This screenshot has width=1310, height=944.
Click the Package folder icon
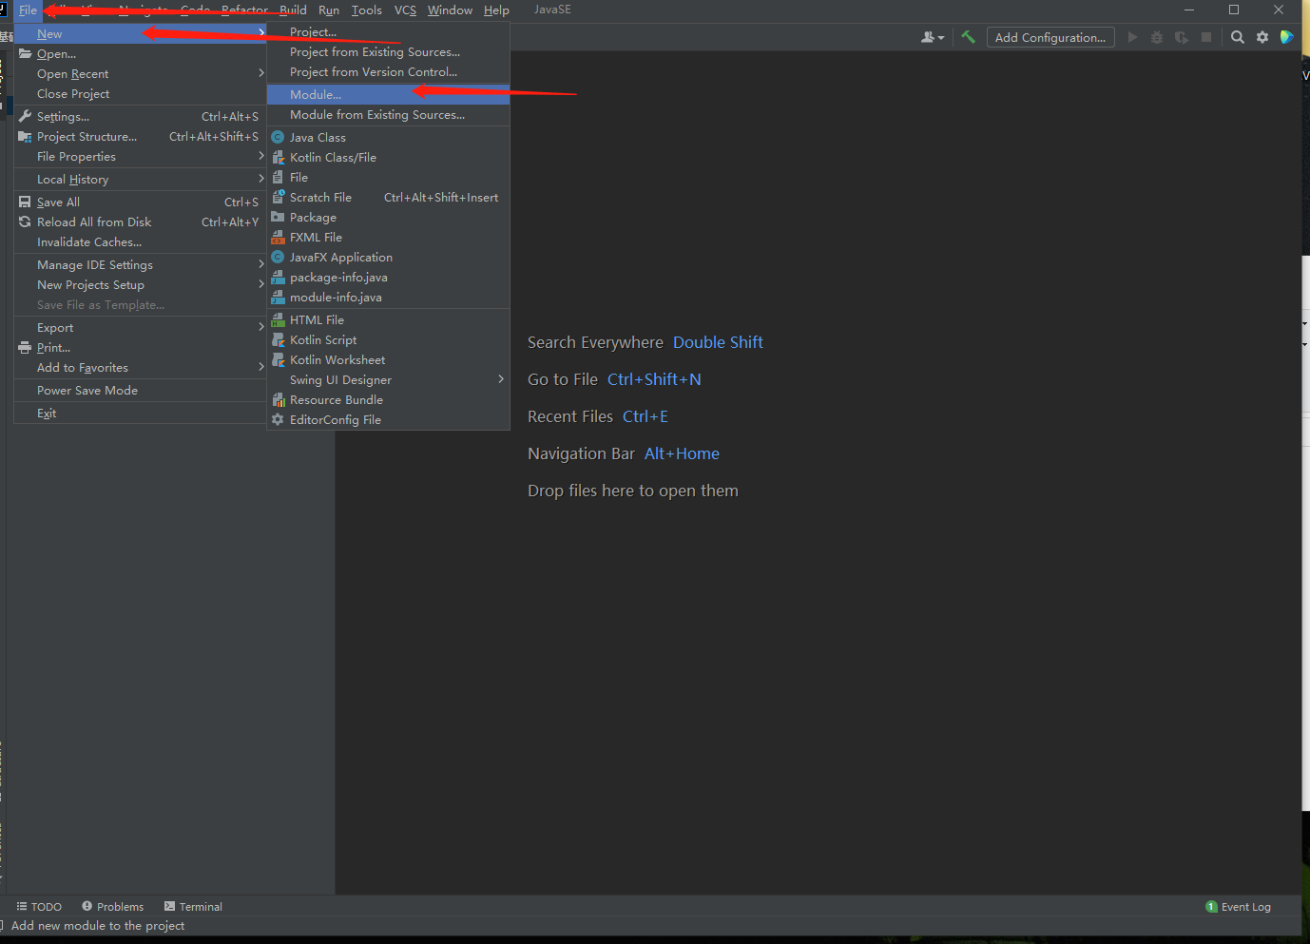click(278, 218)
